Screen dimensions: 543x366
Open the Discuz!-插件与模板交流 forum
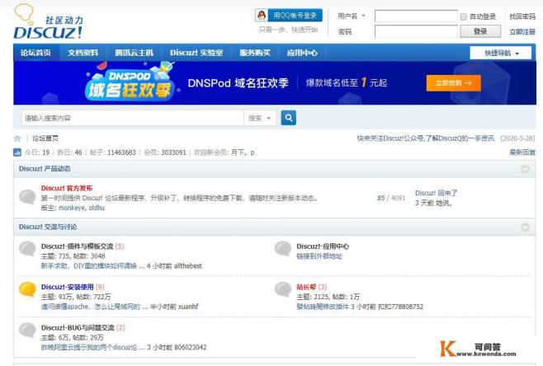click(x=77, y=246)
